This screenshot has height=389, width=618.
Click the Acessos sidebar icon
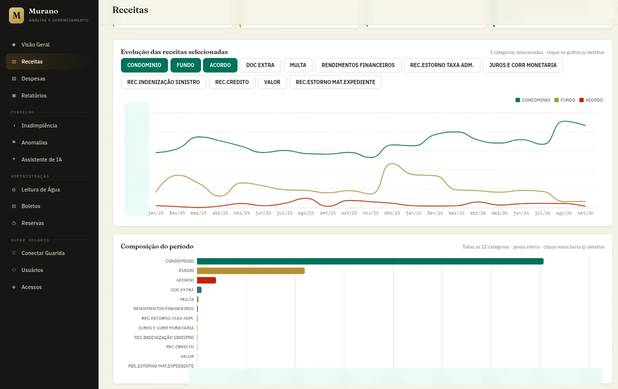point(14,287)
